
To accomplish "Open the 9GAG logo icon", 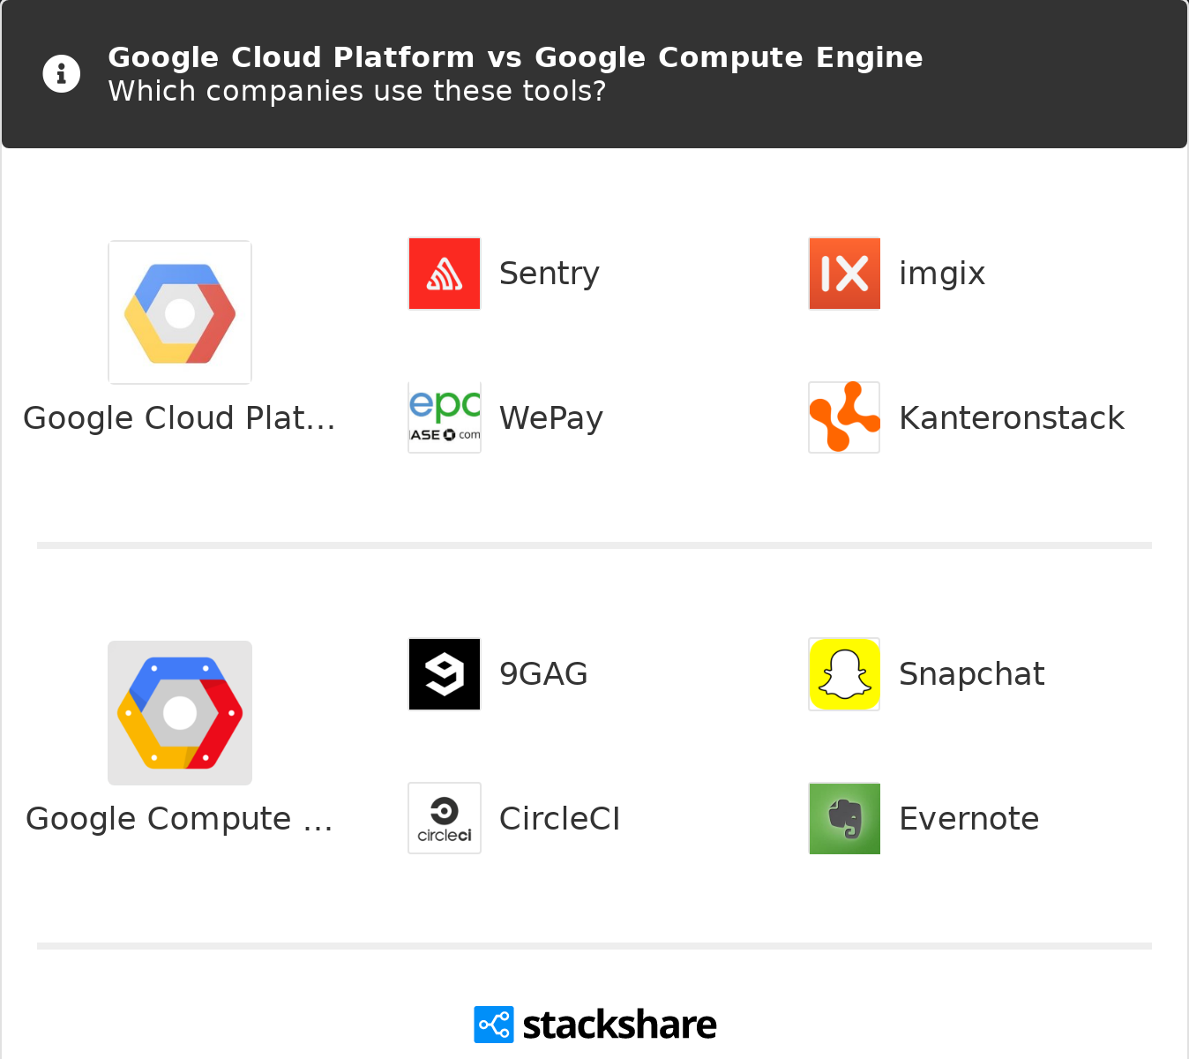I will pos(445,674).
